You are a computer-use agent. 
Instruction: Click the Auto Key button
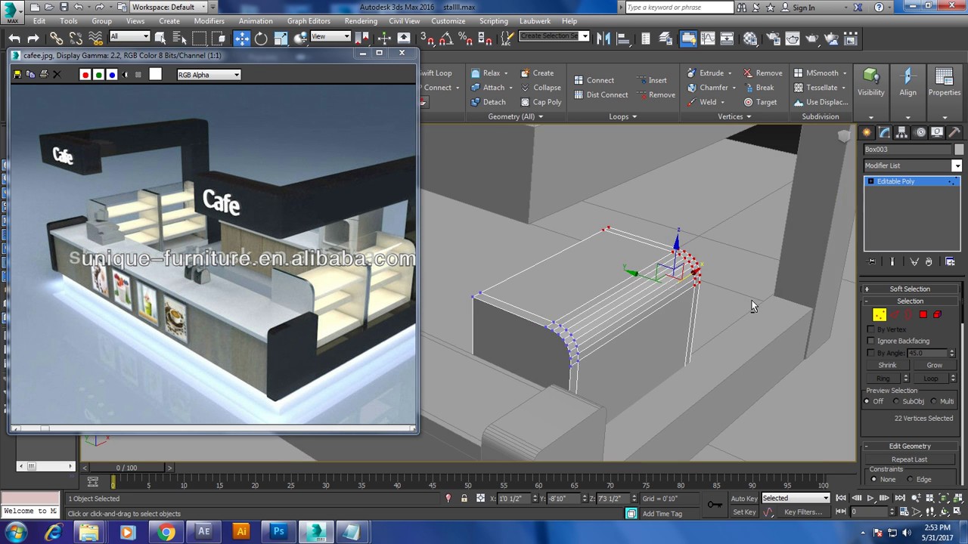point(744,498)
